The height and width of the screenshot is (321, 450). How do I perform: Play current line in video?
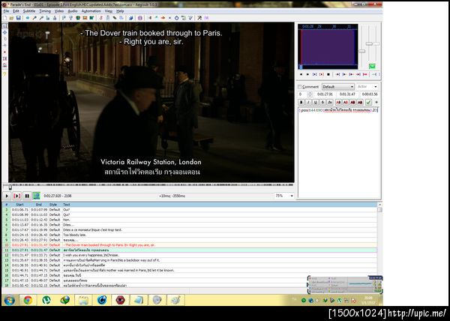point(16,196)
